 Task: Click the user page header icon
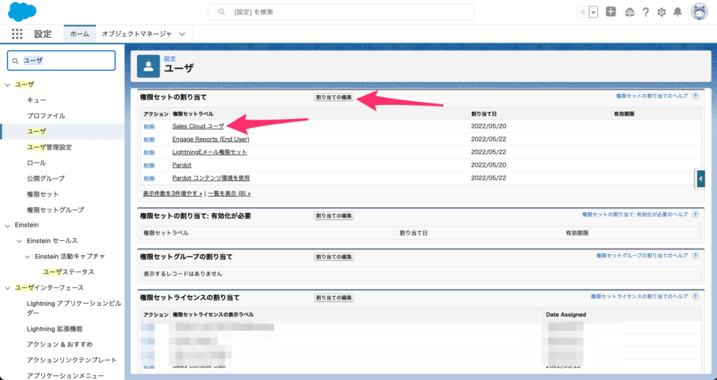(148, 66)
